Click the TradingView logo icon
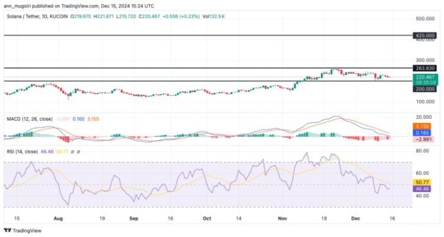The height and width of the screenshot is (237, 444). tap(8, 230)
